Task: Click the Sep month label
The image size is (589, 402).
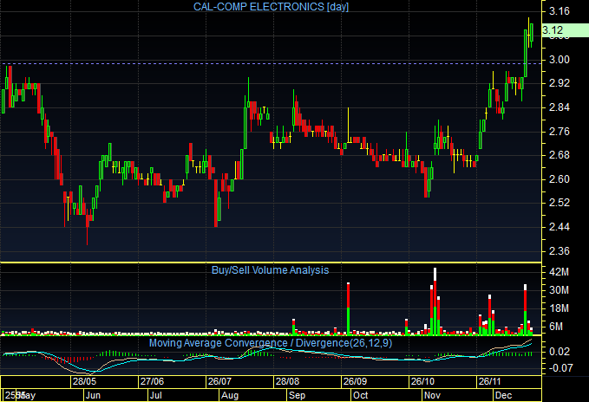Action: tap(298, 395)
